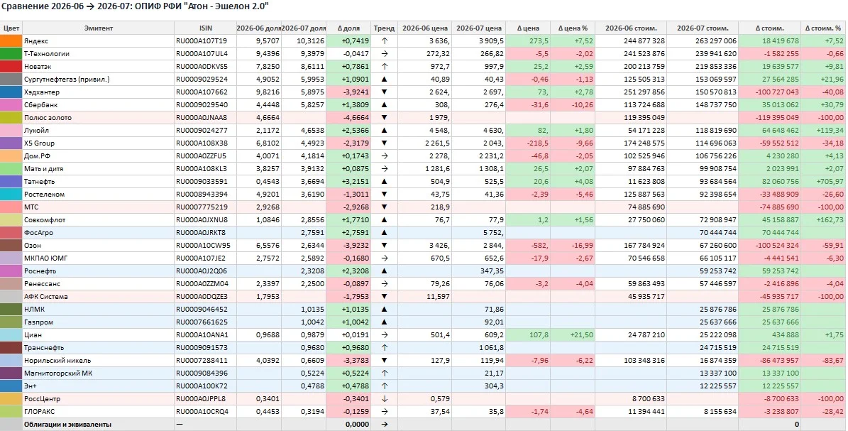The width and height of the screenshot is (848, 431).
Task: Select the Мать и дитя issuer cell
Action: click(99, 169)
